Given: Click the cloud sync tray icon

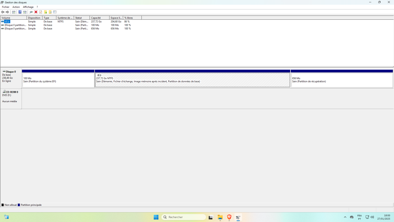Looking at the screenshot, I should (x=352, y=217).
